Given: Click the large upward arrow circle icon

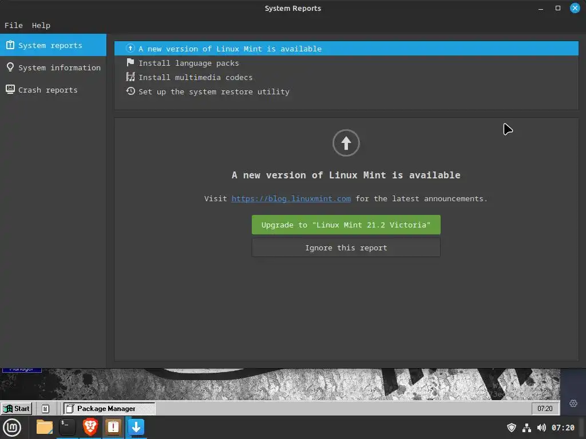Looking at the screenshot, I should pyautogui.click(x=346, y=143).
